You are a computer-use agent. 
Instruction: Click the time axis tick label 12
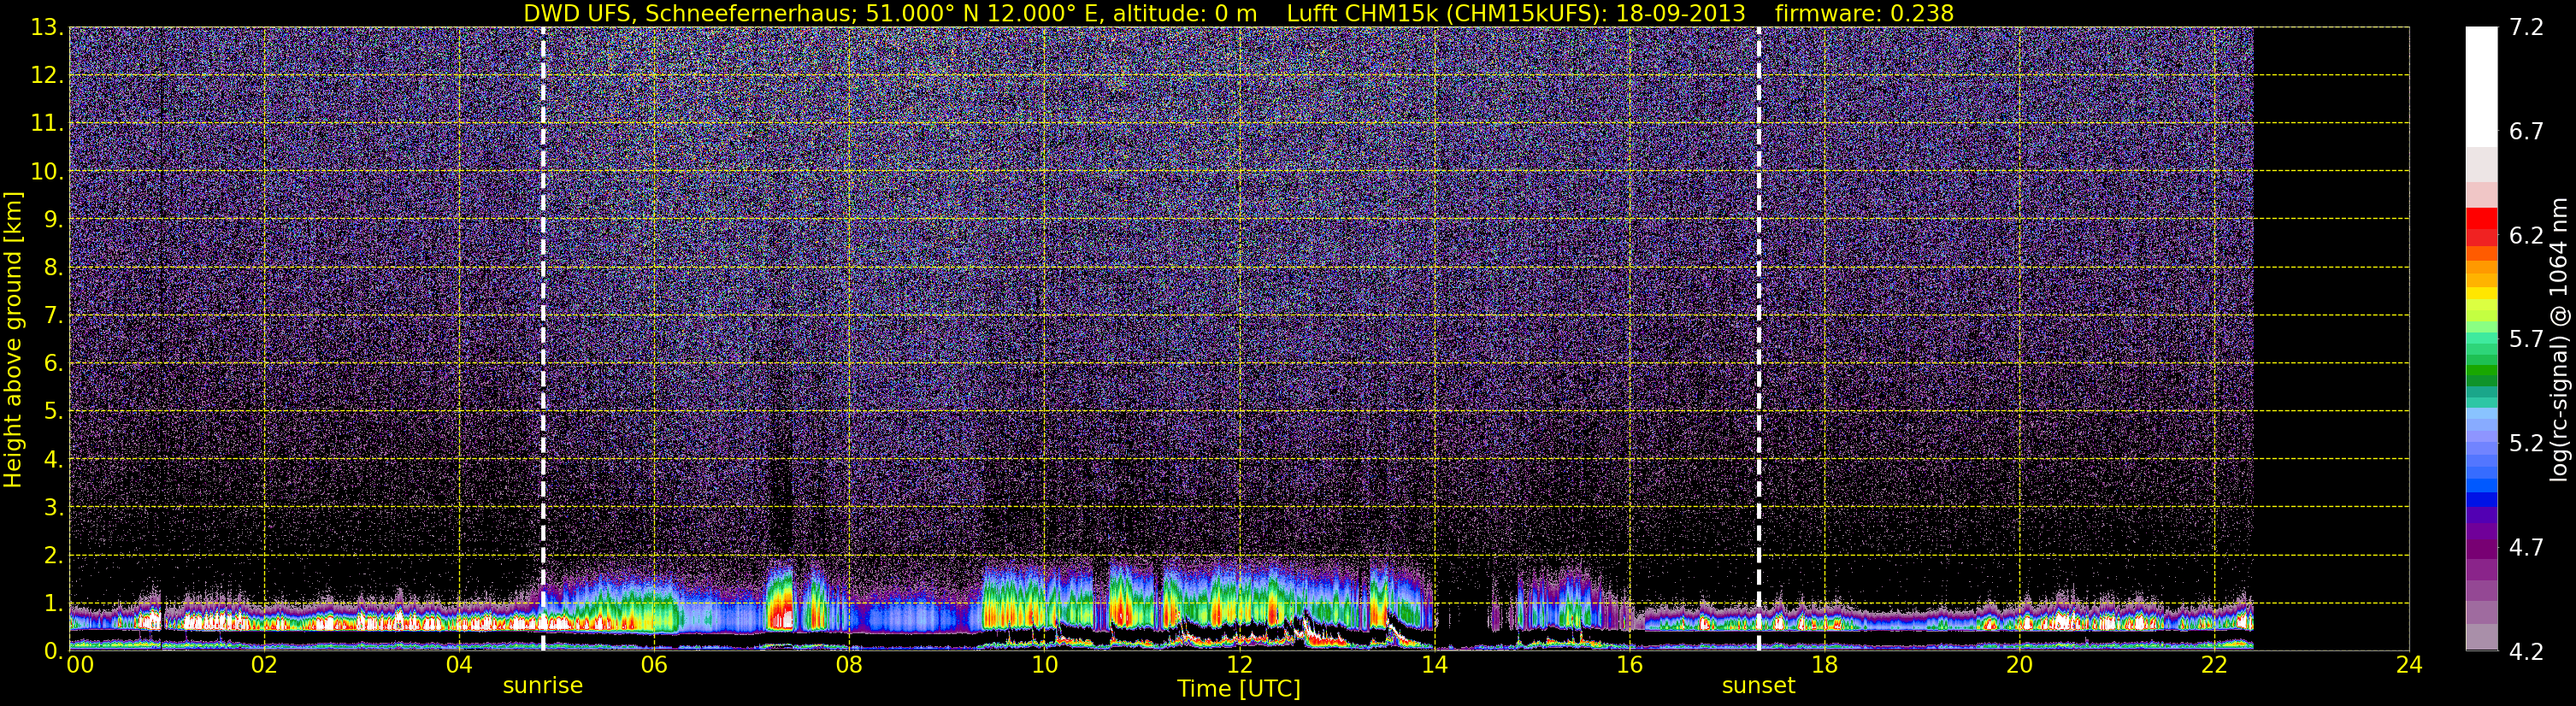(1238, 665)
